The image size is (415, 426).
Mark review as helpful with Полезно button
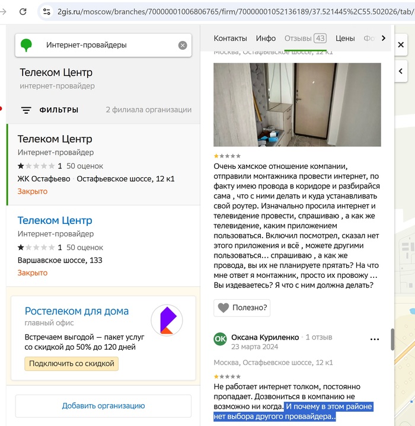242,308
